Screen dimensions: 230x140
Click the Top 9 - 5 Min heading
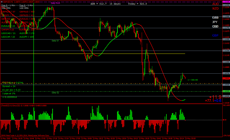[26, 5]
